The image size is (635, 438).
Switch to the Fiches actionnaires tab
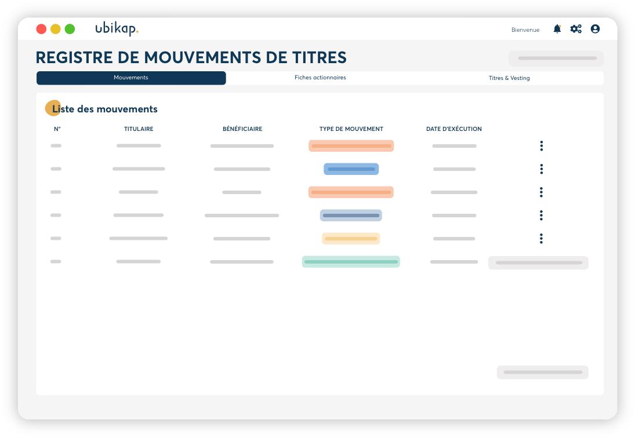coord(320,77)
